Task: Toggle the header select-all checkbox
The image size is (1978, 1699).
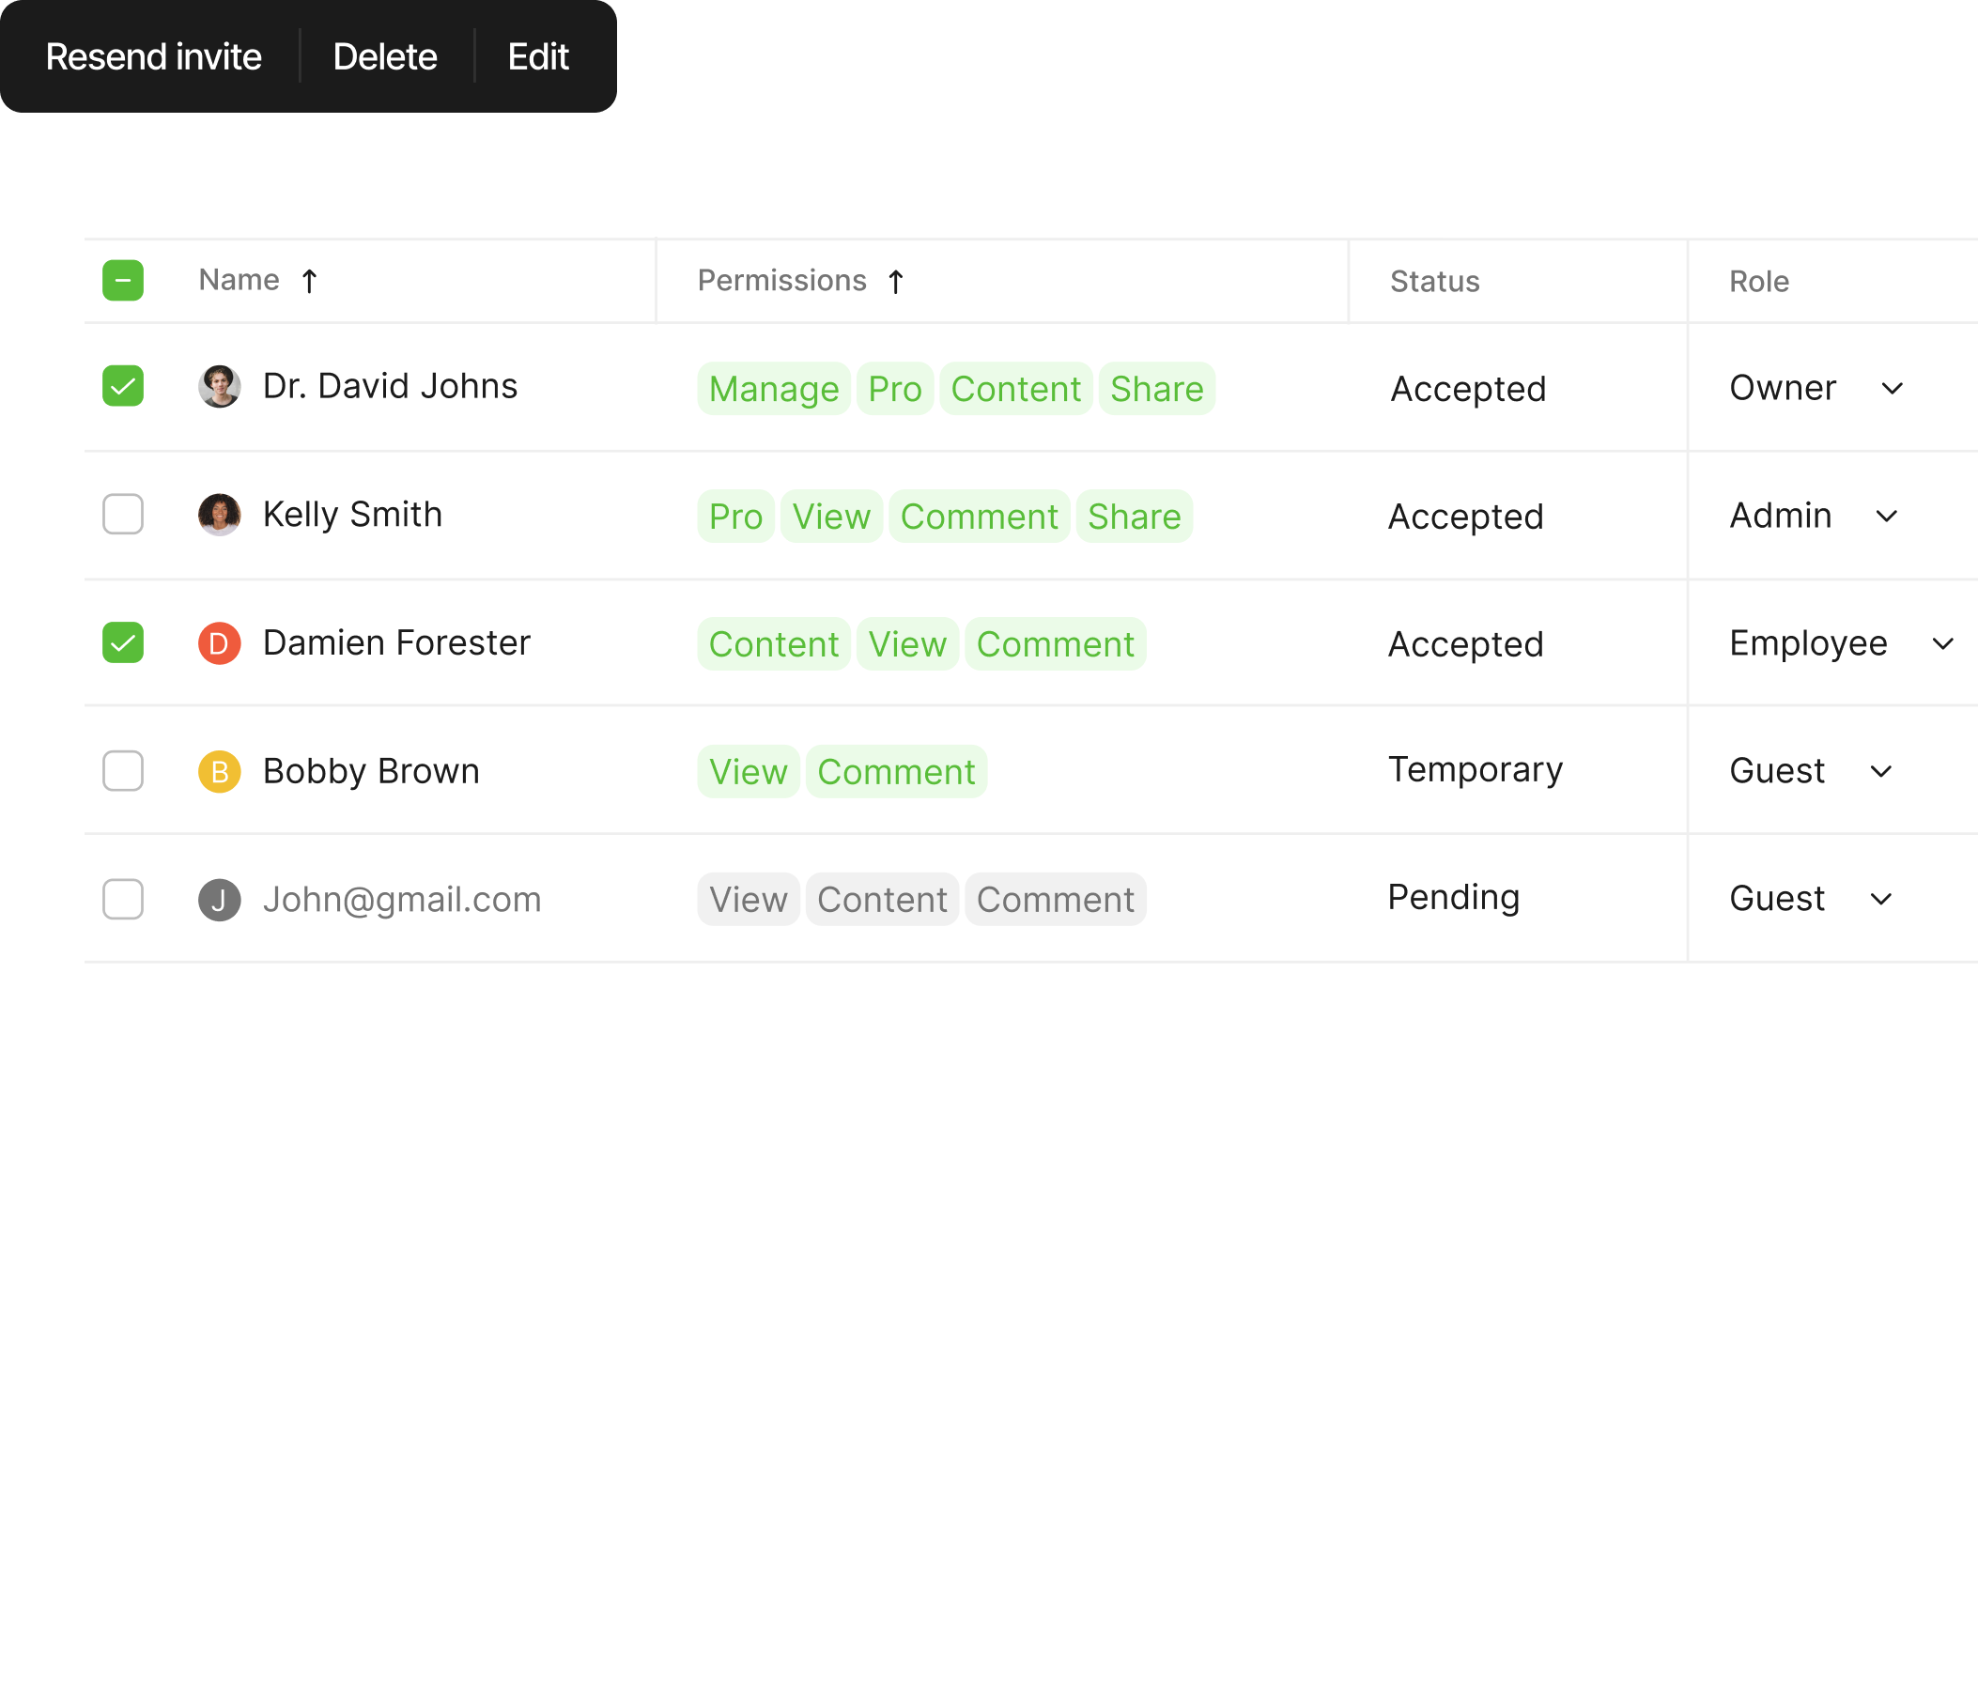Action: 123,281
